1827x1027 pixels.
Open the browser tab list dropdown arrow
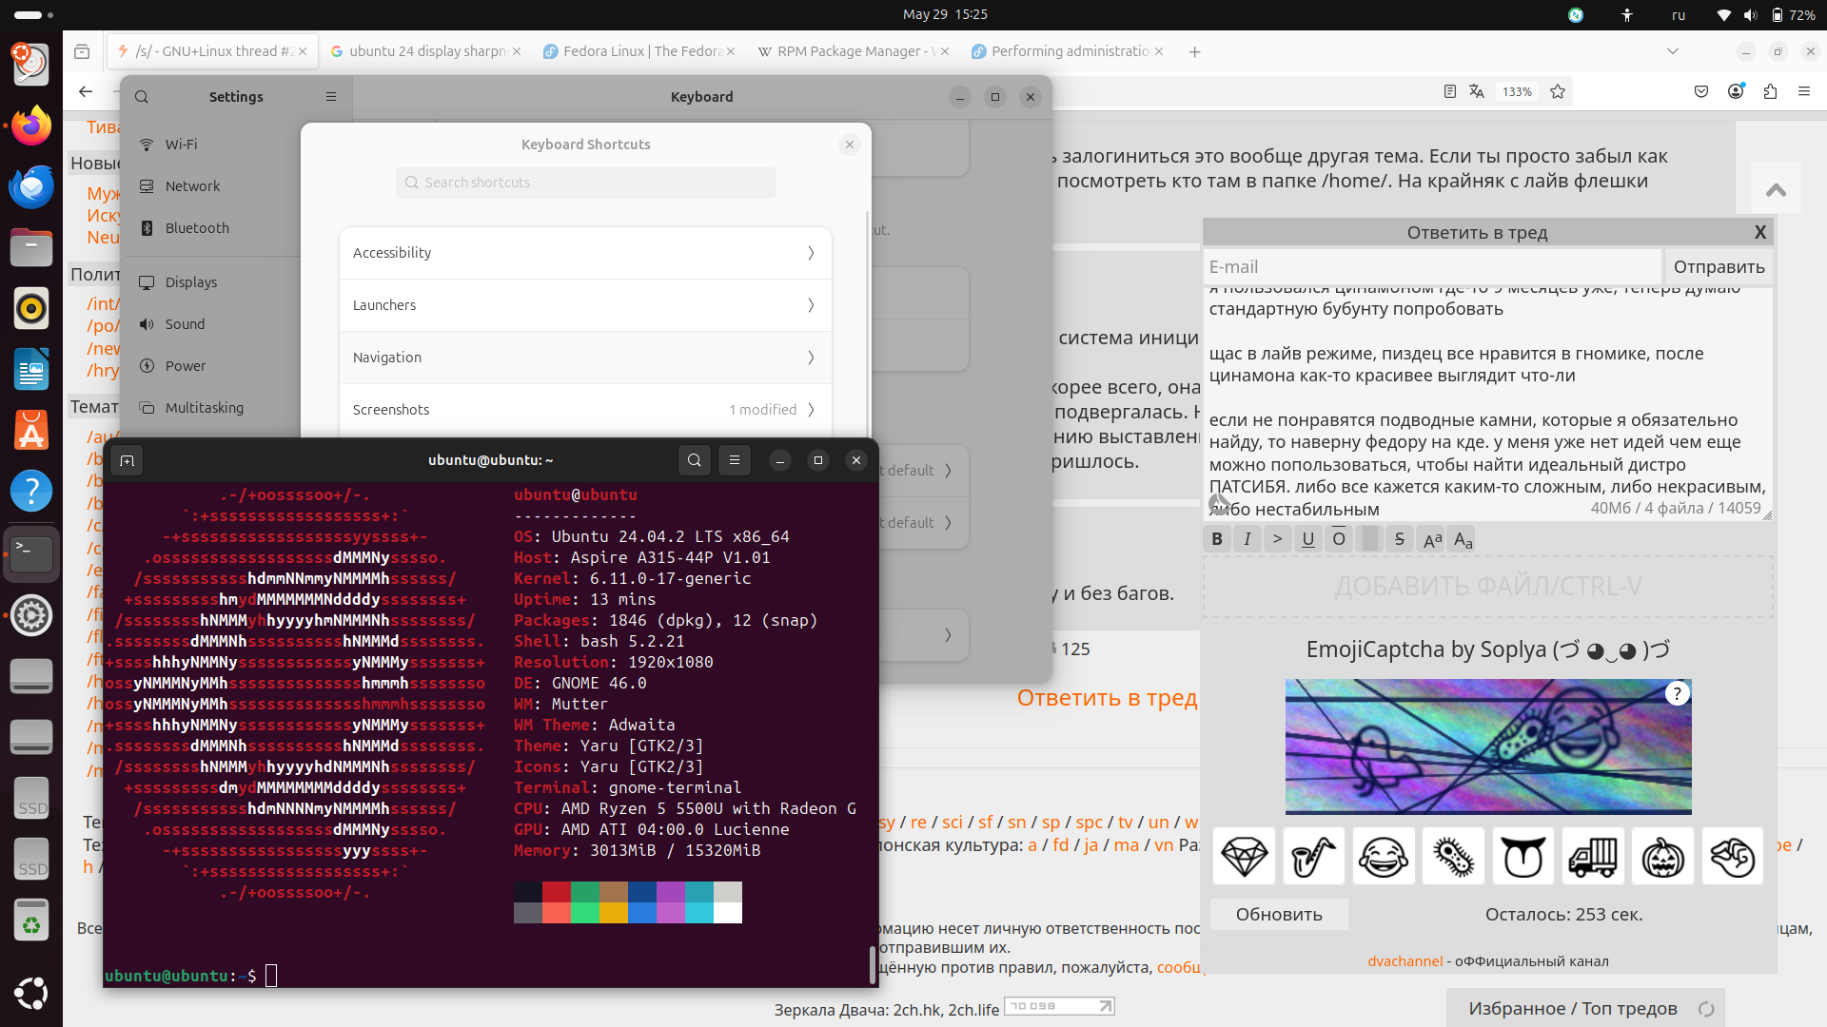pos(1673,51)
